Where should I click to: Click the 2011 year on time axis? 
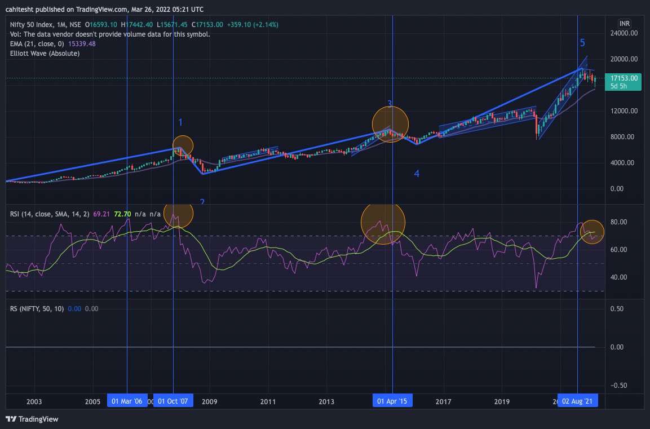pyautogui.click(x=268, y=401)
